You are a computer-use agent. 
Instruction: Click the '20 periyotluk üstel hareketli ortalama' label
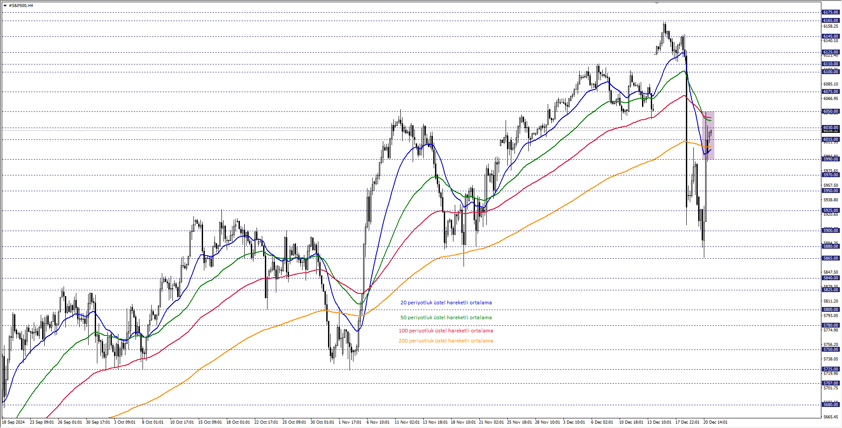coord(446,303)
